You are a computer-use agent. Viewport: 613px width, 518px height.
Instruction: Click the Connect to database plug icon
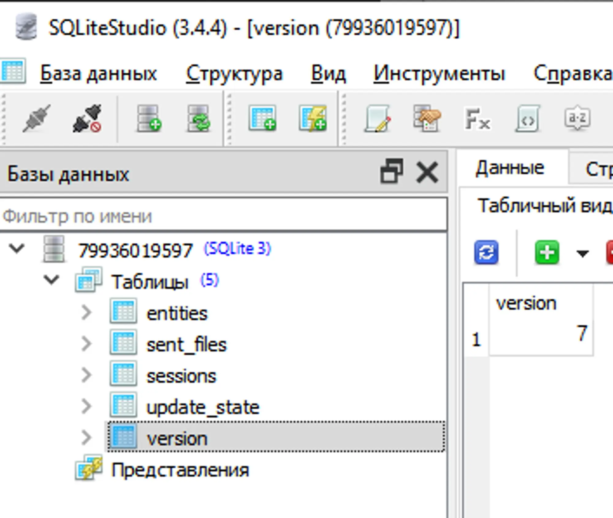point(36,118)
